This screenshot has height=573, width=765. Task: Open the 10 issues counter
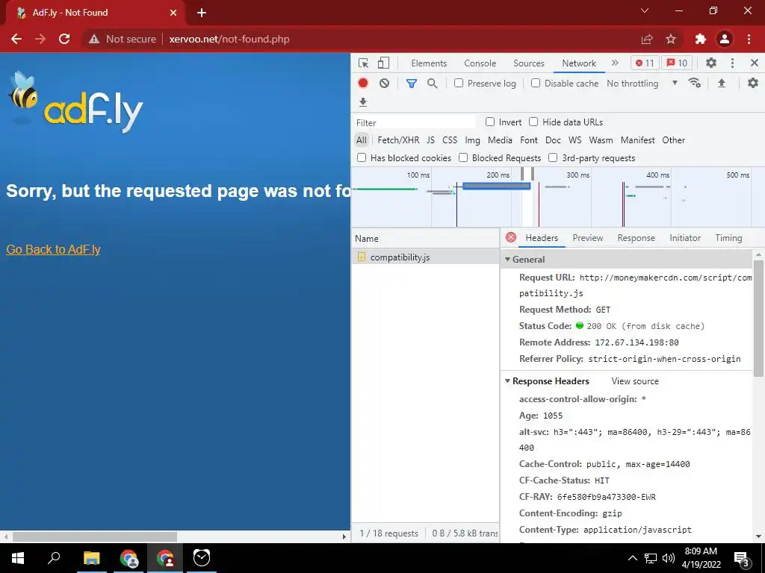point(677,63)
